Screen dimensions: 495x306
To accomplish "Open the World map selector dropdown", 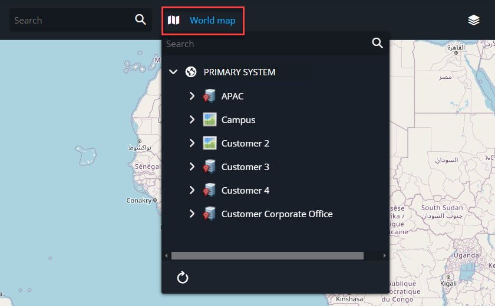I will [203, 21].
